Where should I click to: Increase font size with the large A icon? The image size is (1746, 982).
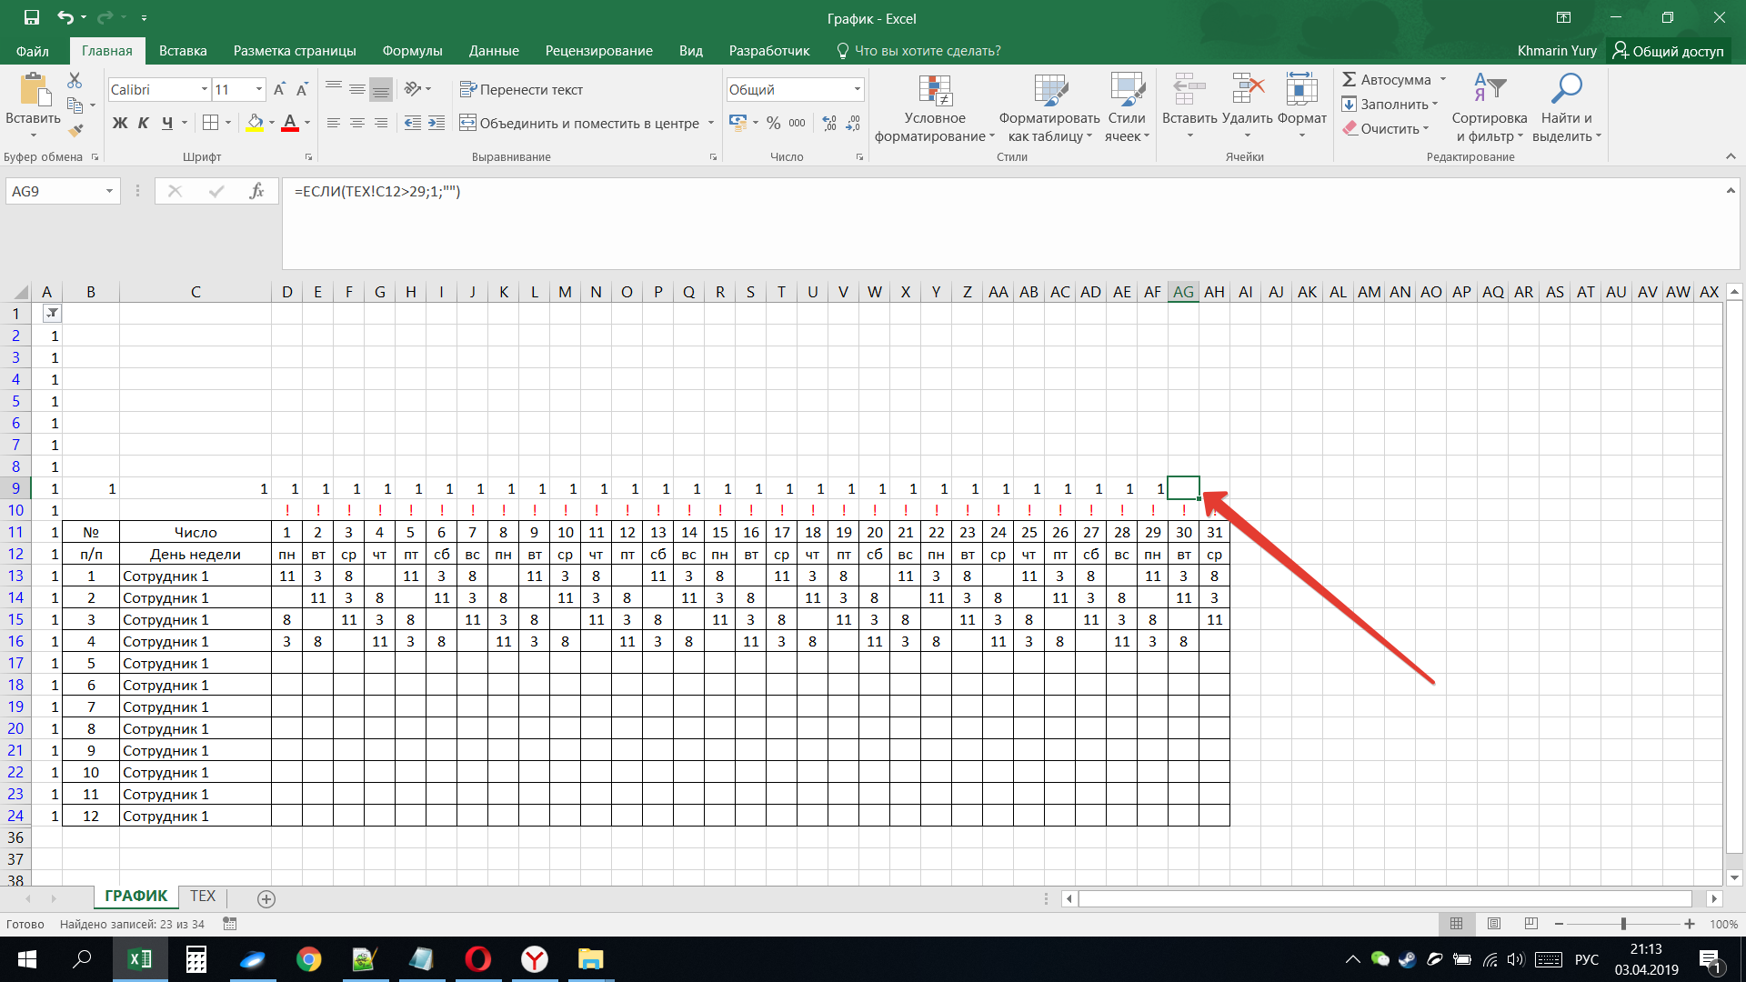(279, 89)
